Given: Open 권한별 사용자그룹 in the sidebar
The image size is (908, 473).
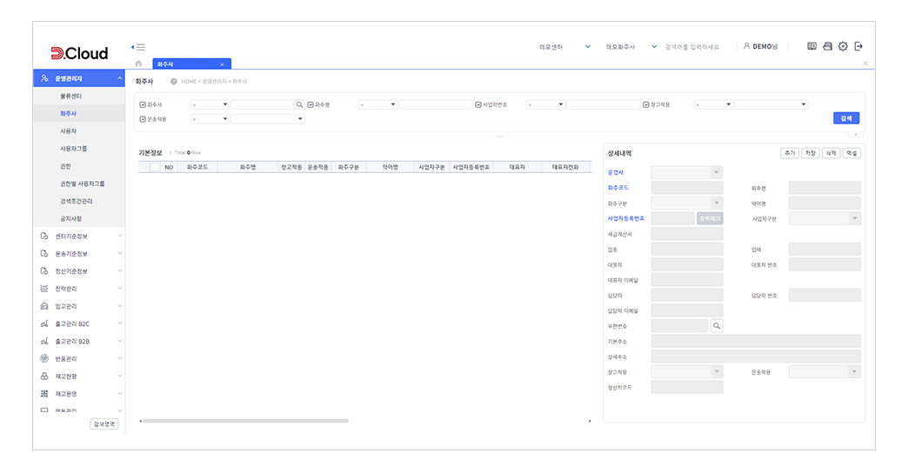Looking at the screenshot, I should coord(83,183).
